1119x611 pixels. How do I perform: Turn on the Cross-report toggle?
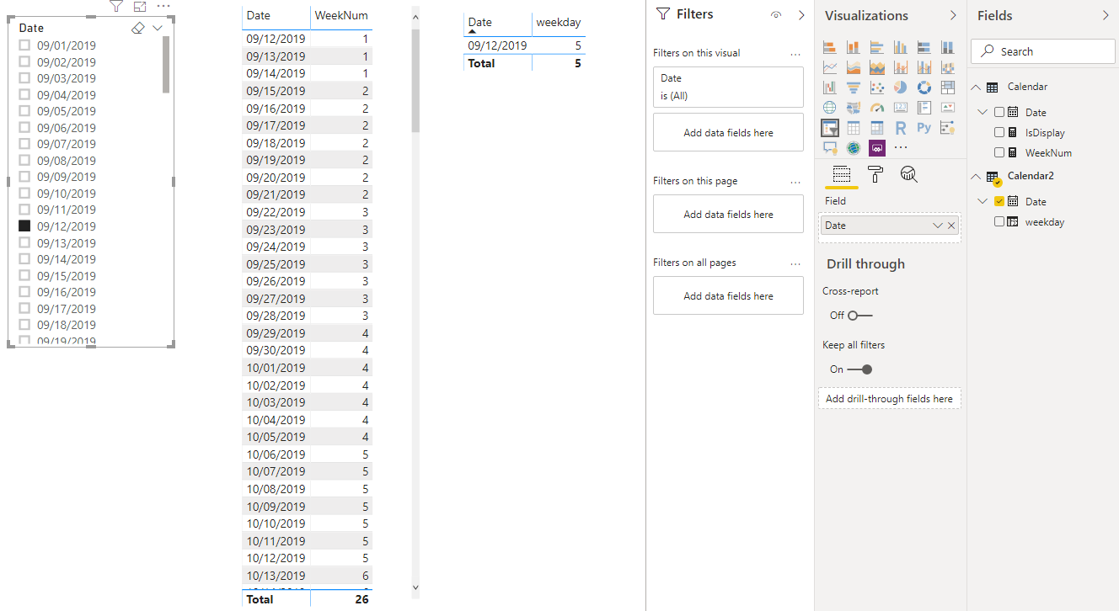860,316
